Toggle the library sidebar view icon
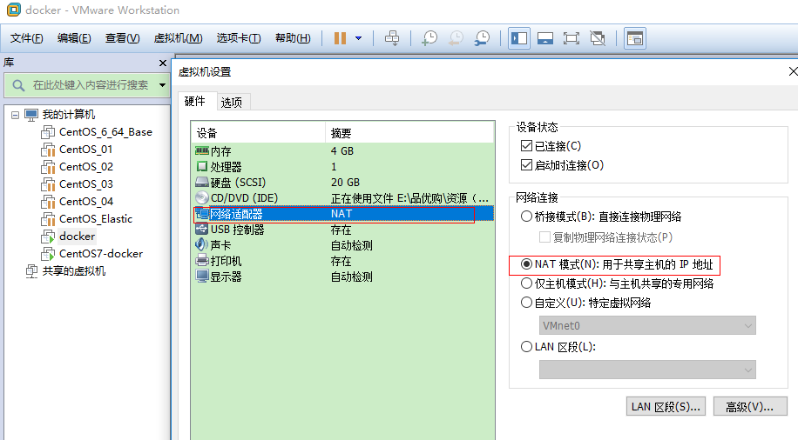This screenshot has height=440, width=798. 519,38
